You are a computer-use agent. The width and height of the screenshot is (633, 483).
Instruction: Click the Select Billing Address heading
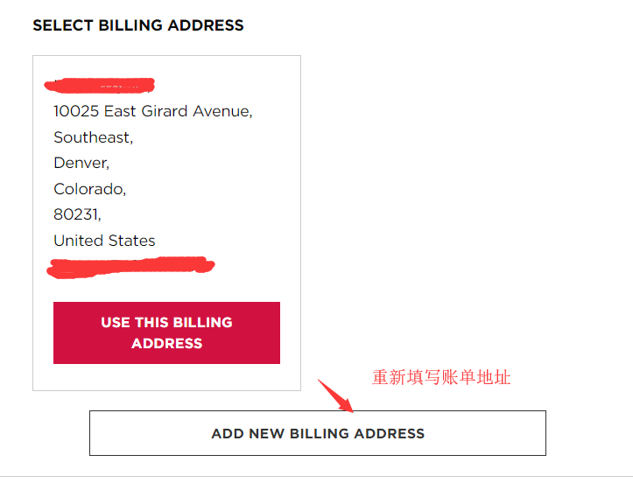138,25
